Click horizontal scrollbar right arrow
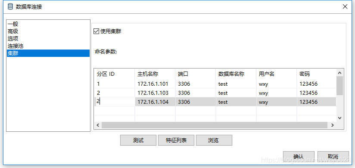Image resolution: width=355 pixels, height=168 pixels. 332,125
